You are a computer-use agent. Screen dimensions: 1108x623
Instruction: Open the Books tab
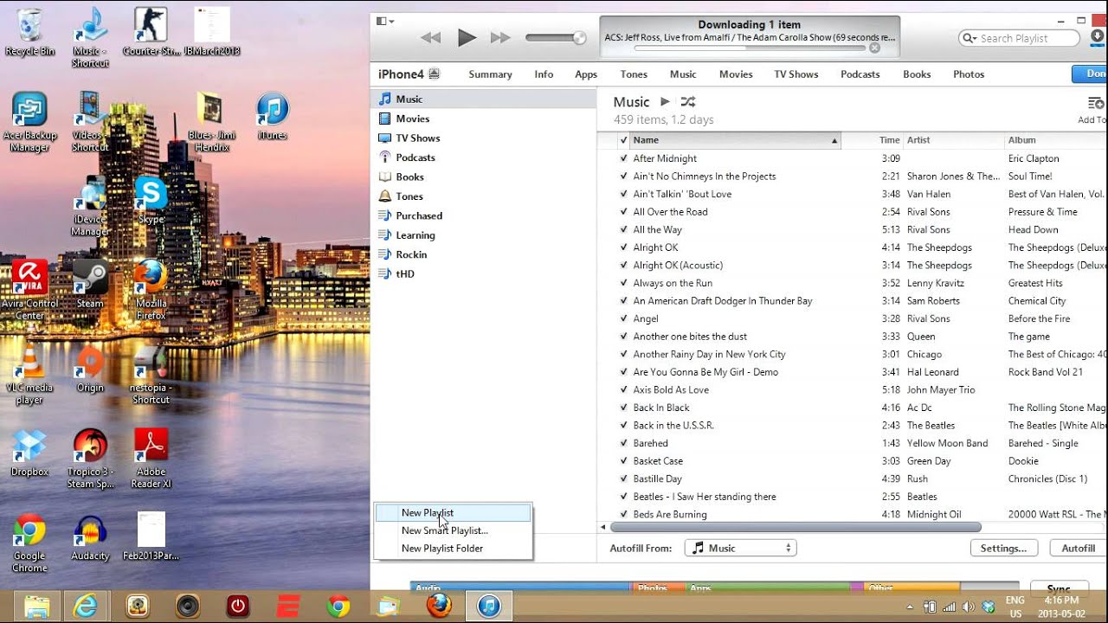point(917,74)
